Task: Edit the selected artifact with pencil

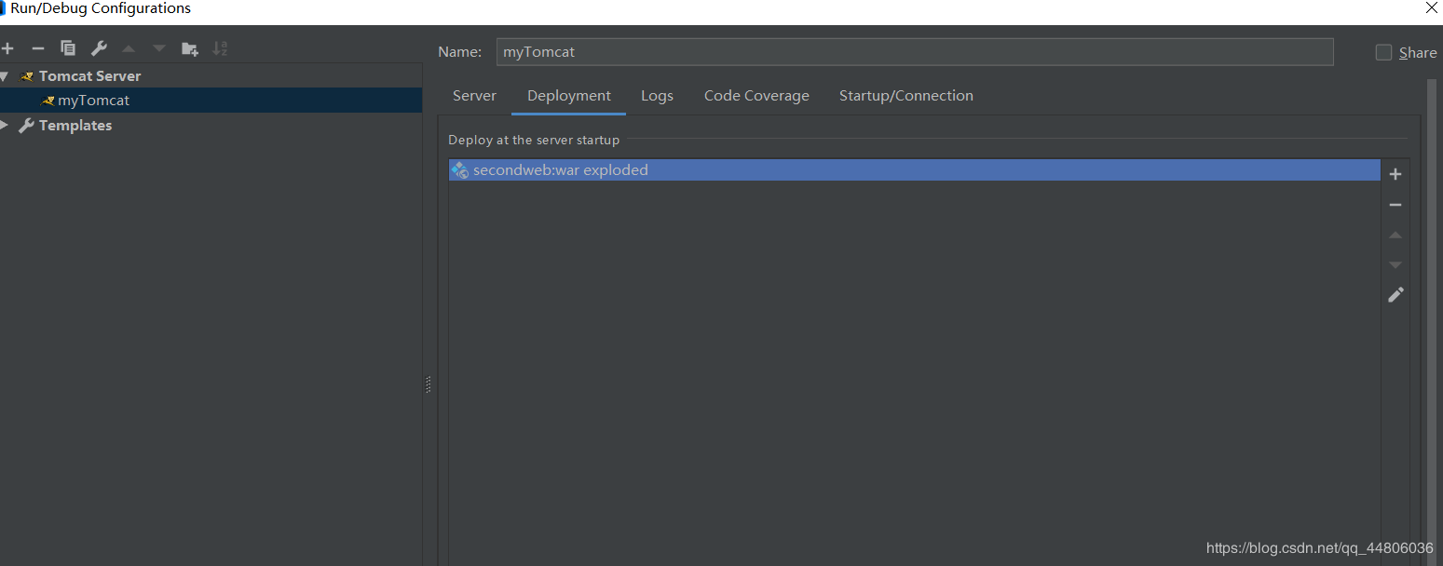Action: click(x=1395, y=294)
